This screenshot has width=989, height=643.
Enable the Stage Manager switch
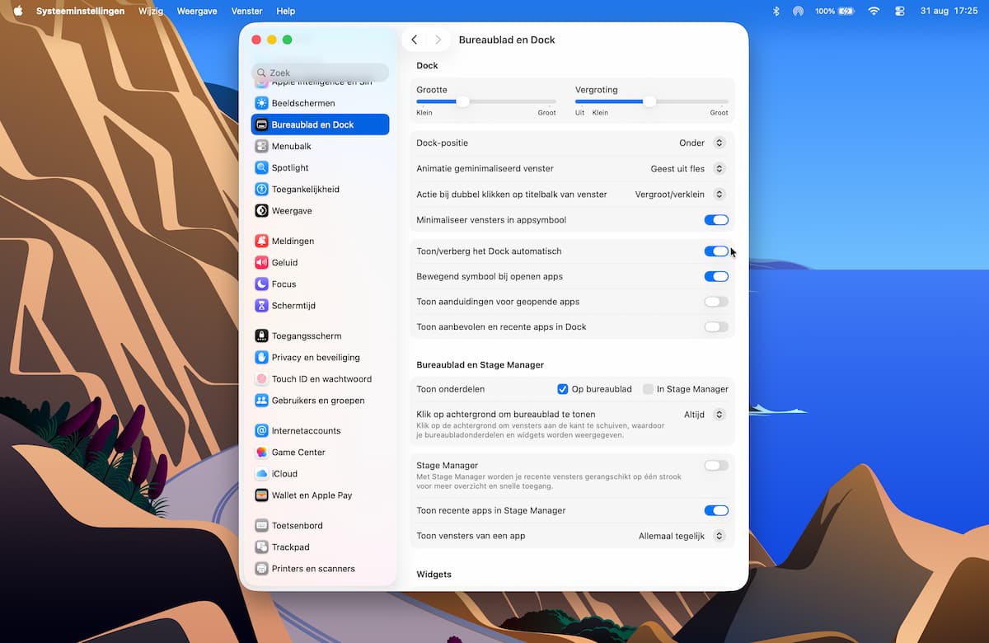(x=716, y=466)
